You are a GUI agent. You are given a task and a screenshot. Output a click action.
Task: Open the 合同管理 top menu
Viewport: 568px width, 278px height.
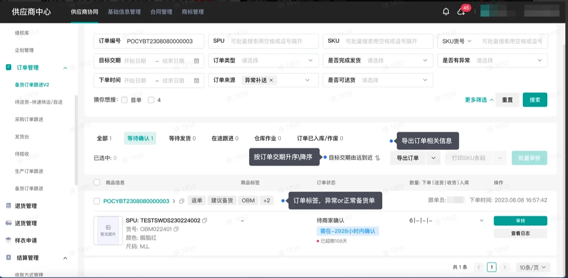tap(161, 12)
